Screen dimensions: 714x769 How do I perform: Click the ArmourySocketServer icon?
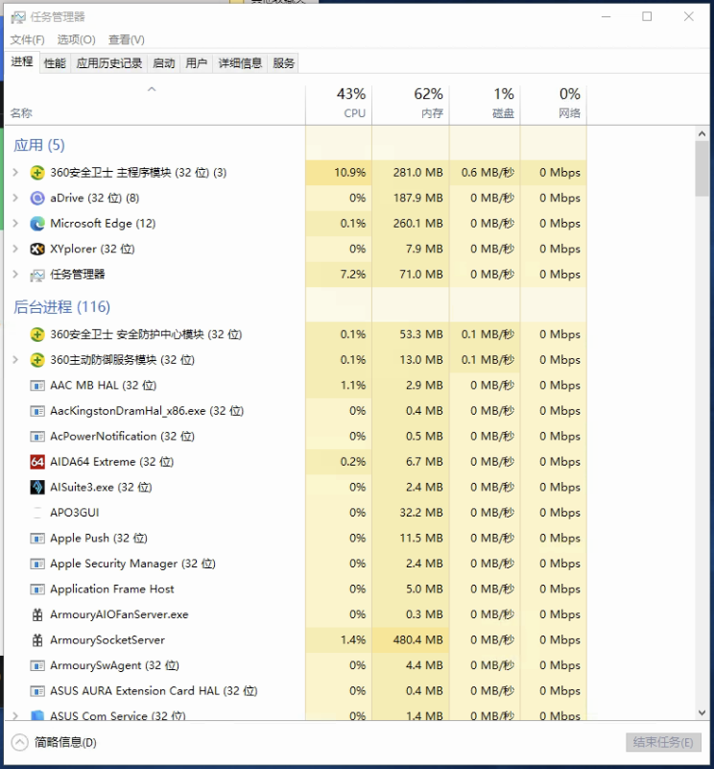click(x=37, y=640)
